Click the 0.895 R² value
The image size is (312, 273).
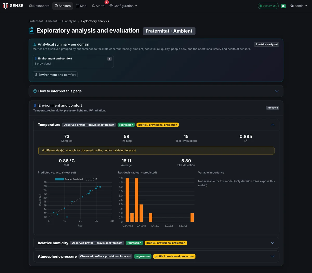pos(246,136)
